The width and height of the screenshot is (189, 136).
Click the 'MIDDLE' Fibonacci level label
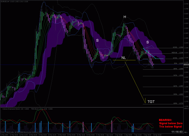point(174,52)
